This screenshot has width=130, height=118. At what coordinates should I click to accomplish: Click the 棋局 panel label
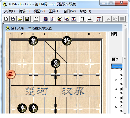[114, 34]
